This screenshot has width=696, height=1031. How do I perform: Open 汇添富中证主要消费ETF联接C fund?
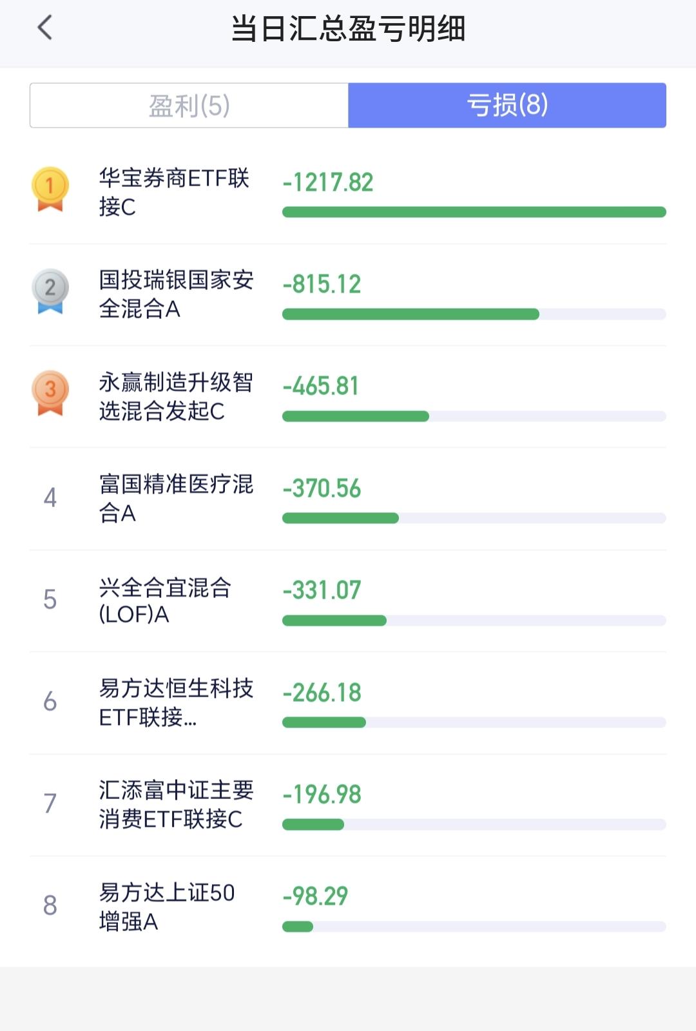tap(348, 805)
